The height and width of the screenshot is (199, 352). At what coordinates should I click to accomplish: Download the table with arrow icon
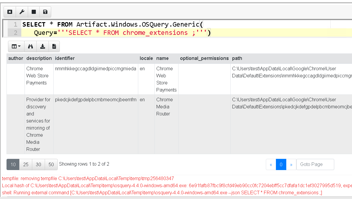point(43,46)
